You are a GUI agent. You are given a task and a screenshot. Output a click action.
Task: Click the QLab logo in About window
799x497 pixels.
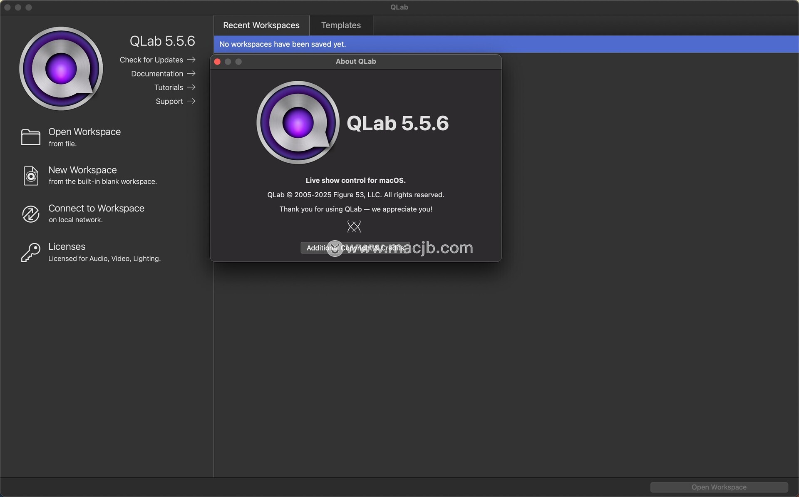tap(298, 123)
